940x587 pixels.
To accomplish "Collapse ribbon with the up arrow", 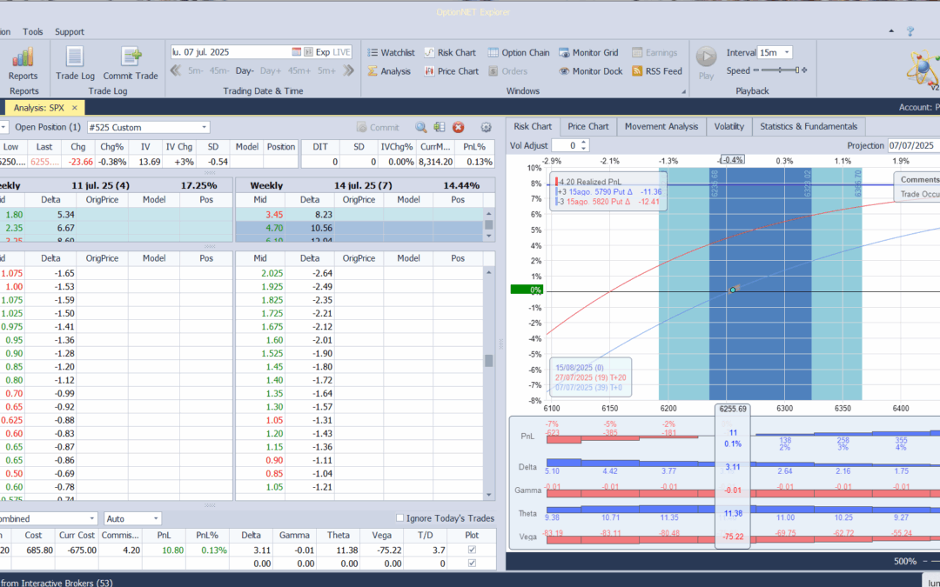I will pos(891,31).
